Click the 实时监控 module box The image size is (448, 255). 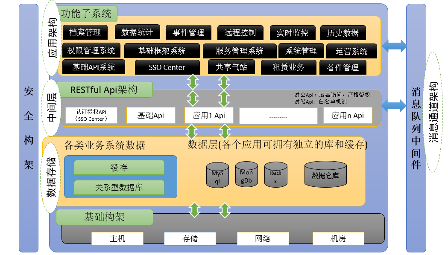(292, 33)
